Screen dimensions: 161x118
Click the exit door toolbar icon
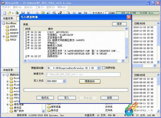[85, 13]
